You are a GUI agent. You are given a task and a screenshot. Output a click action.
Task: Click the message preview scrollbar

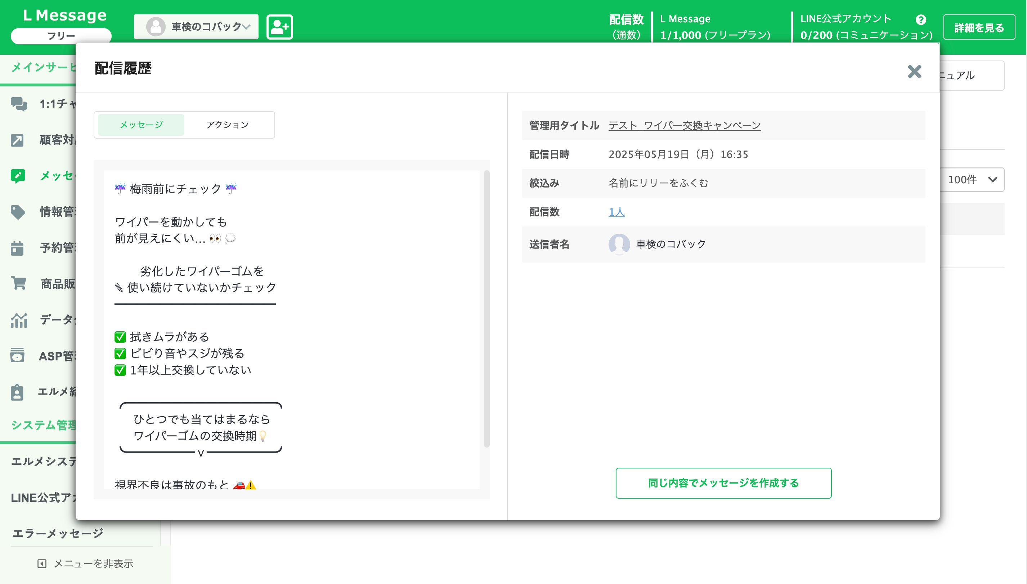pyautogui.click(x=486, y=309)
